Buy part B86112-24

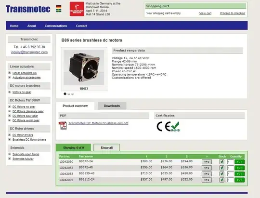239,180
